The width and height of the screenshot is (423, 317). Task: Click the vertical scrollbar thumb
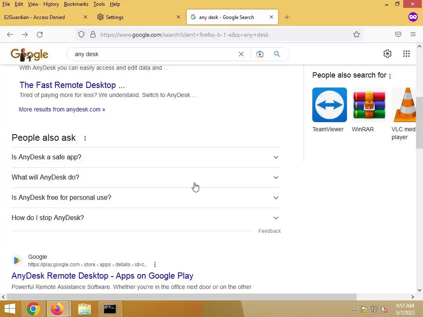coord(419,123)
